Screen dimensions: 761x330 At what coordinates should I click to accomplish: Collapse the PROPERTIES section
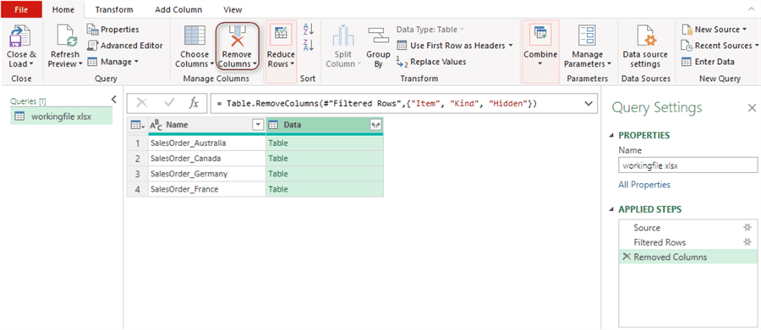tap(612, 135)
